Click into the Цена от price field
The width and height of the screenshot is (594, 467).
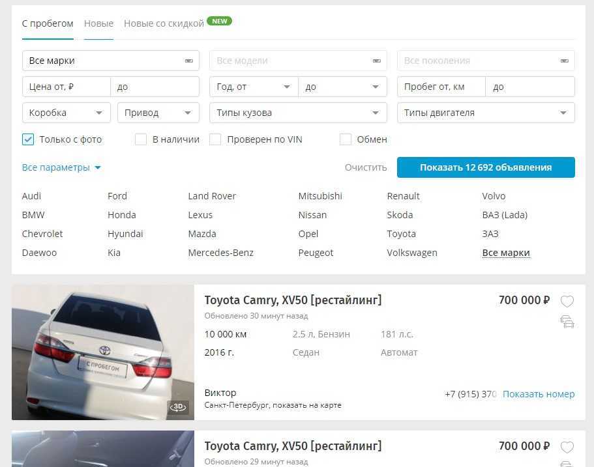pyautogui.click(x=66, y=87)
